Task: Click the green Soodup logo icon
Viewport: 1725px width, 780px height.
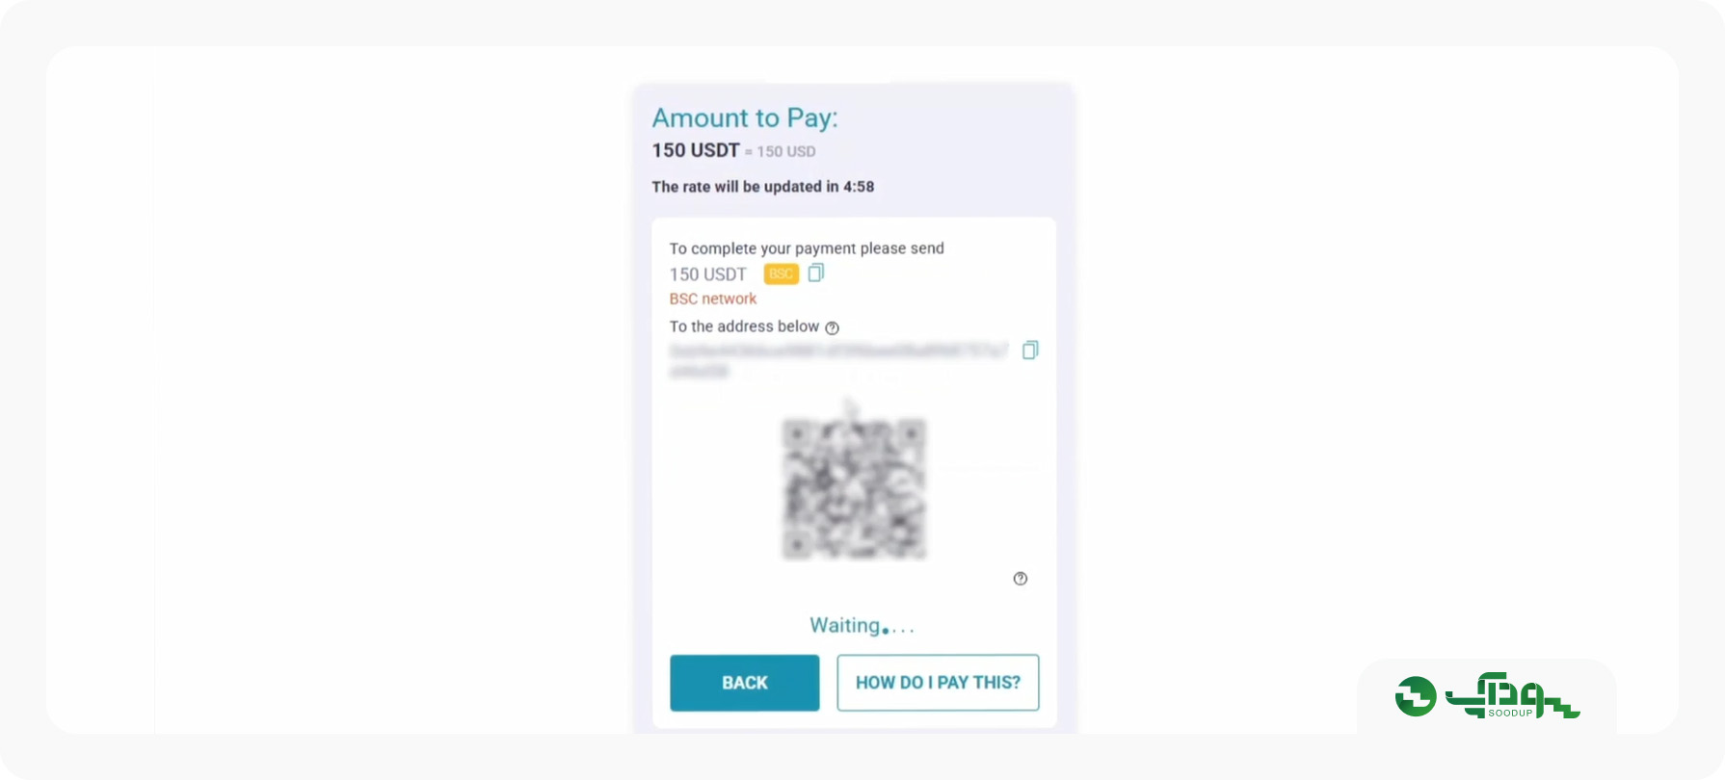Action: point(1416,696)
